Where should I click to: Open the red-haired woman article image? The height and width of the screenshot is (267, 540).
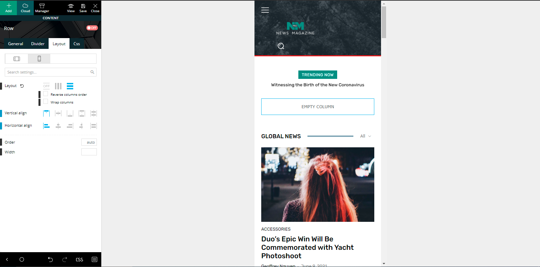pos(318,184)
